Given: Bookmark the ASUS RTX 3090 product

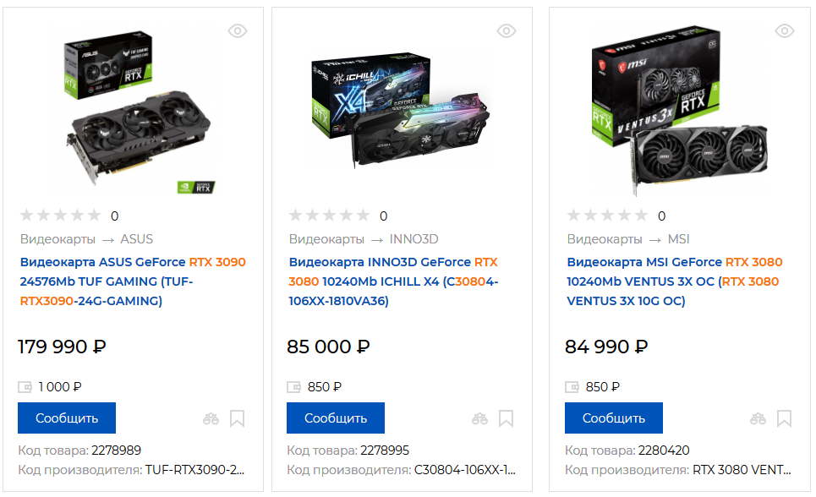Looking at the screenshot, I should point(237,418).
